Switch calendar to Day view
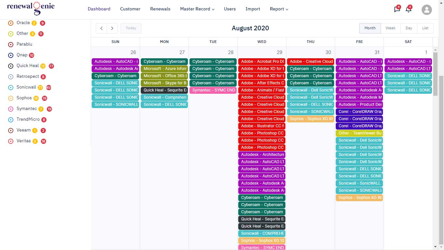 tap(409, 28)
